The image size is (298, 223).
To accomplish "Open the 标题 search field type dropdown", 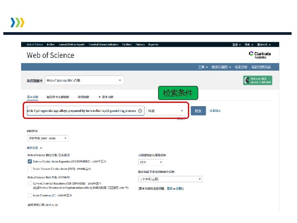I will point(166,111).
